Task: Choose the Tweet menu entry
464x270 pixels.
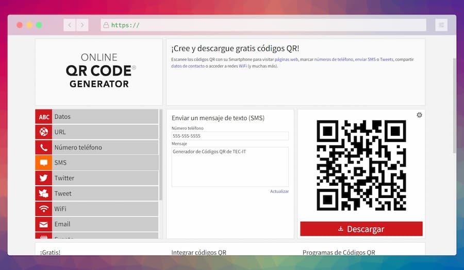Action: pos(97,193)
